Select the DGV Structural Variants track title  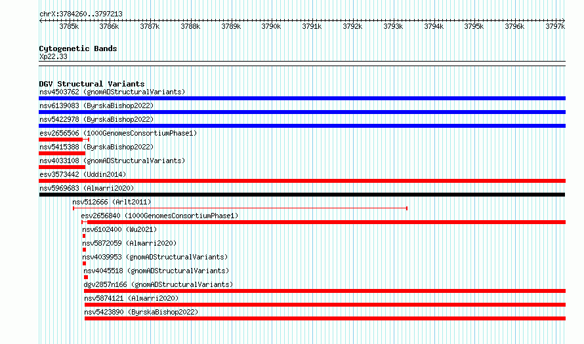pos(92,84)
